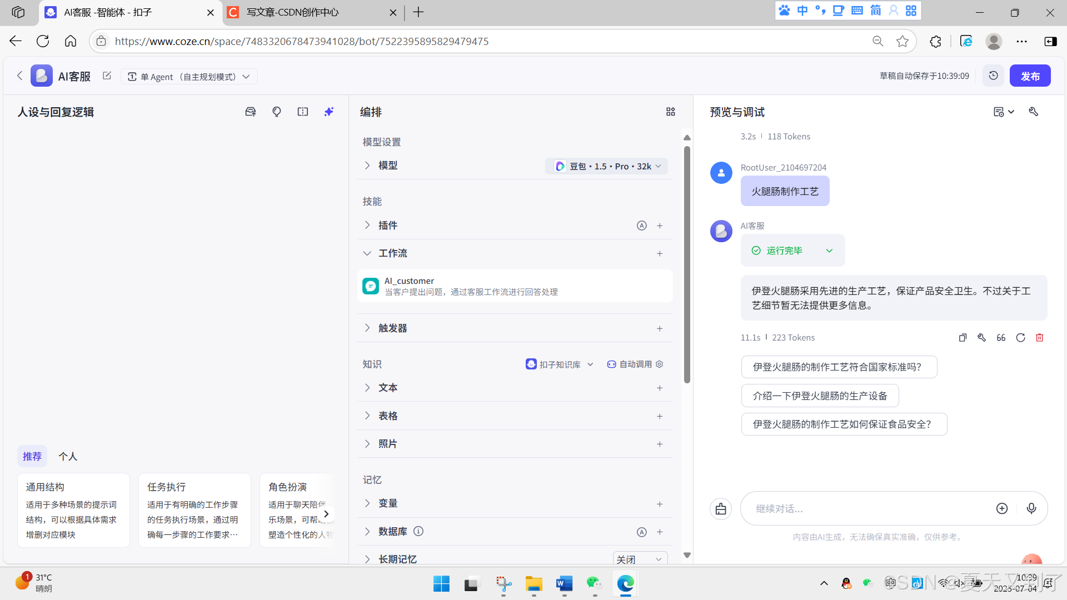Click the clear conversation broom icon
The width and height of the screenshot is (1067, 600).
click(x=721, y=508)
